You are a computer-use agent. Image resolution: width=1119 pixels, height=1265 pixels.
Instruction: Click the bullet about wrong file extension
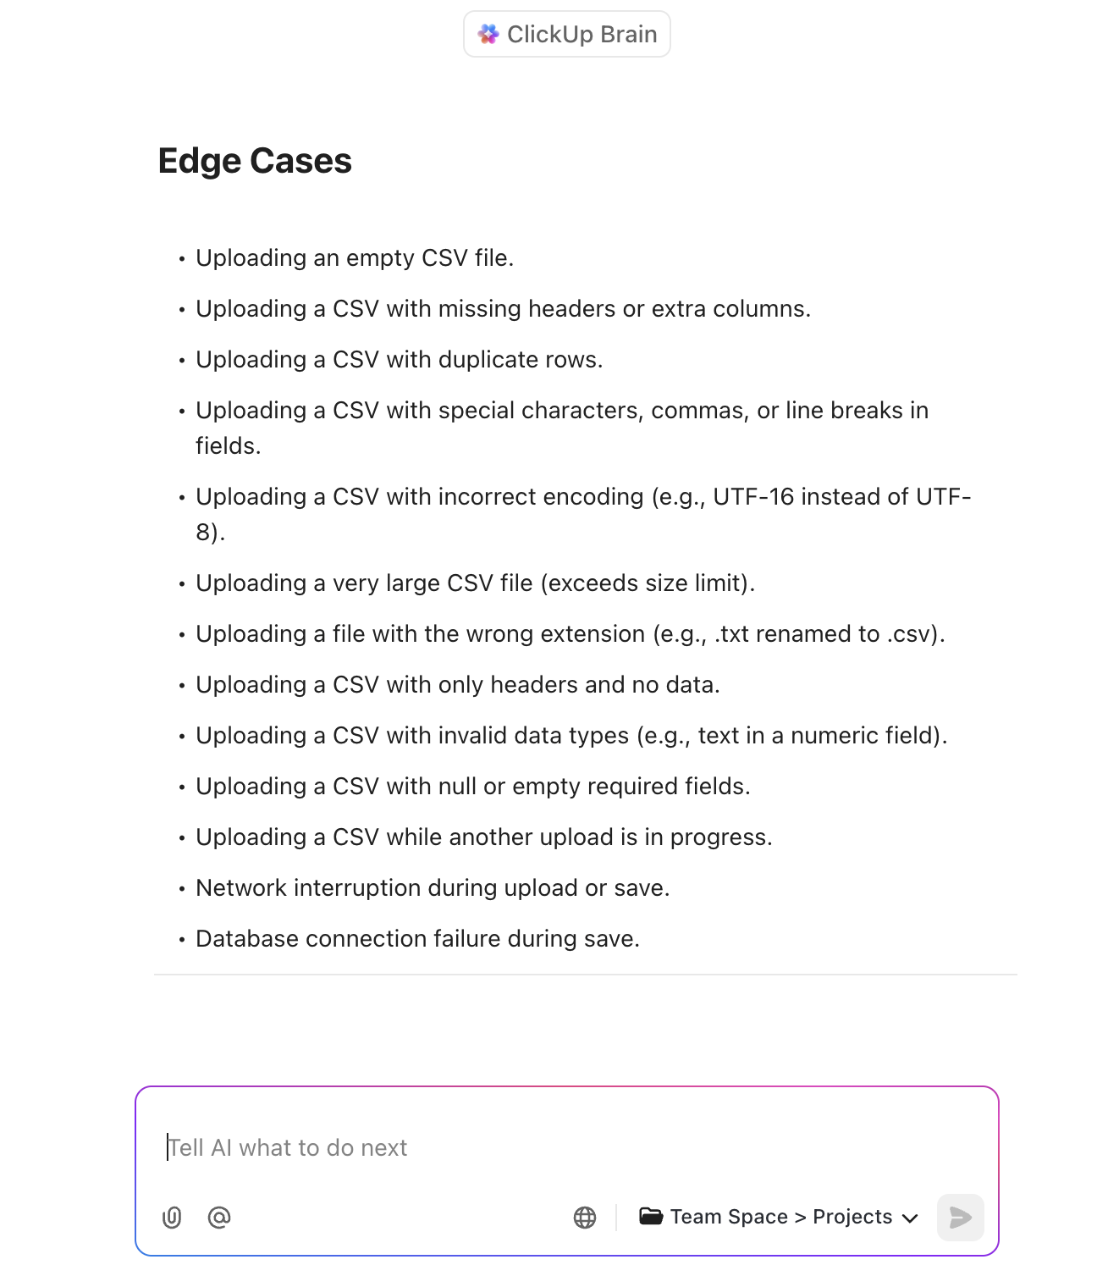(x=571, y=633)
